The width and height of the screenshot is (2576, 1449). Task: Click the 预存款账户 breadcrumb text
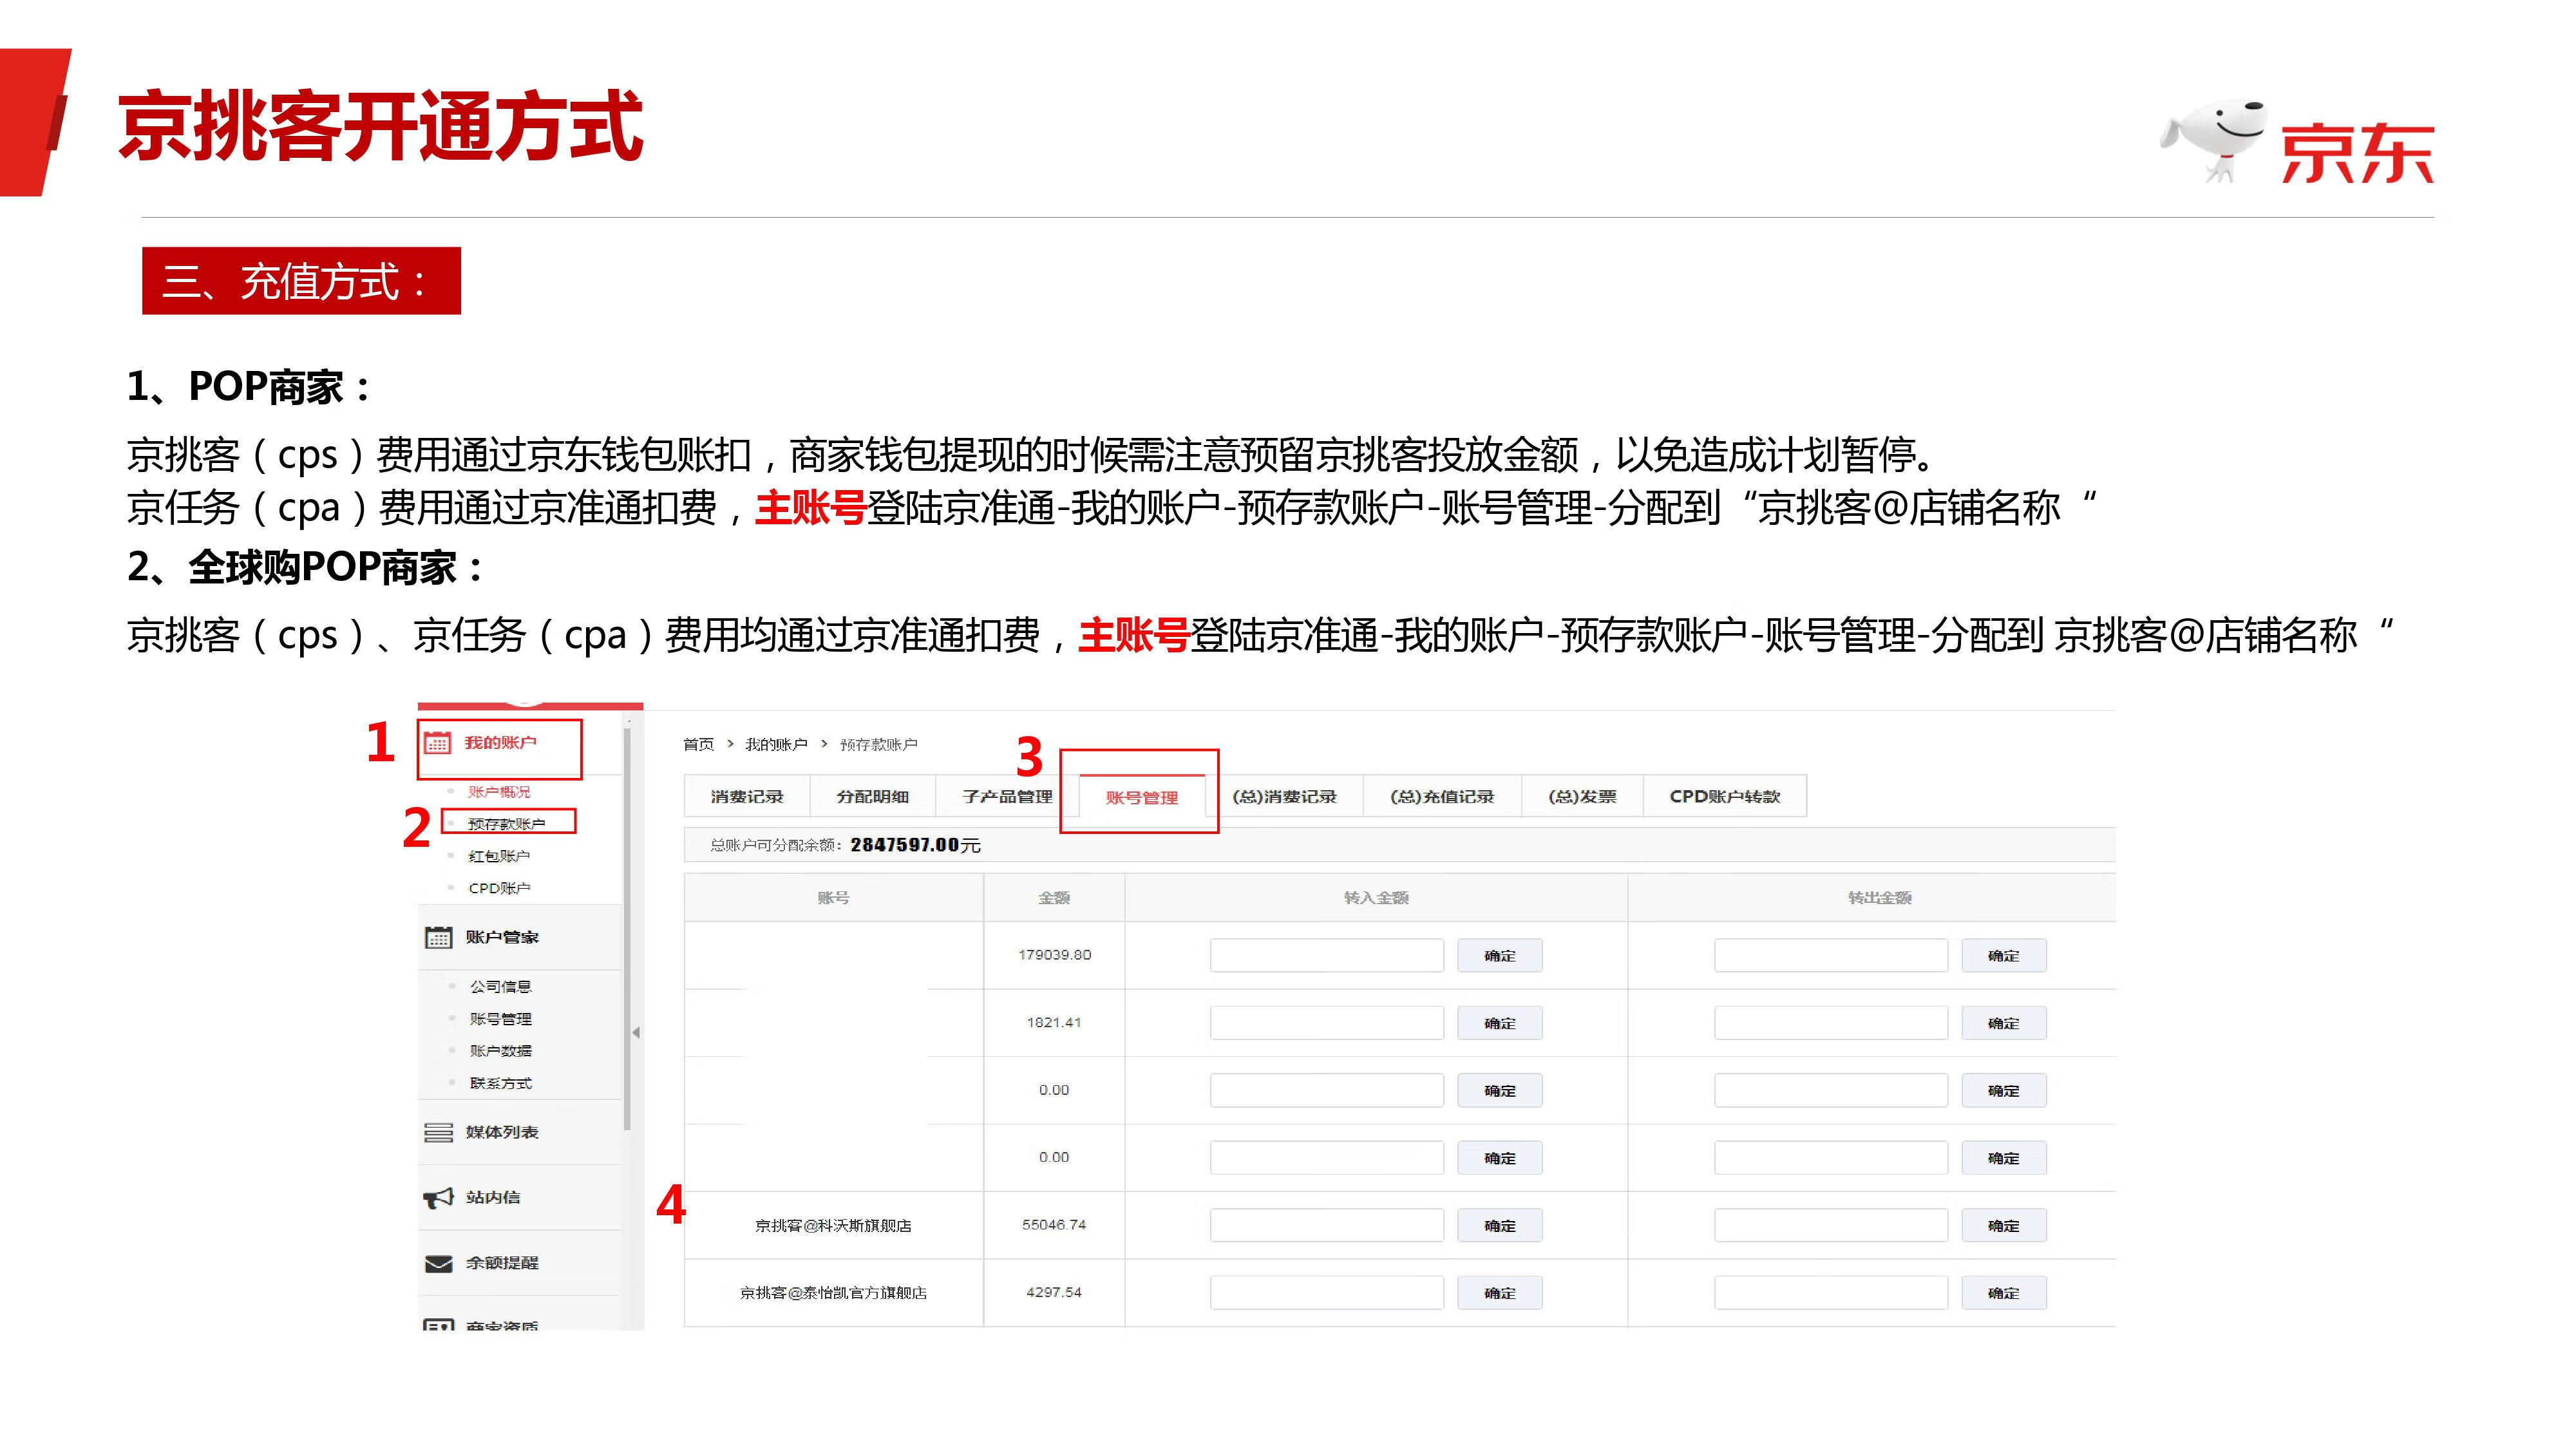878,744
